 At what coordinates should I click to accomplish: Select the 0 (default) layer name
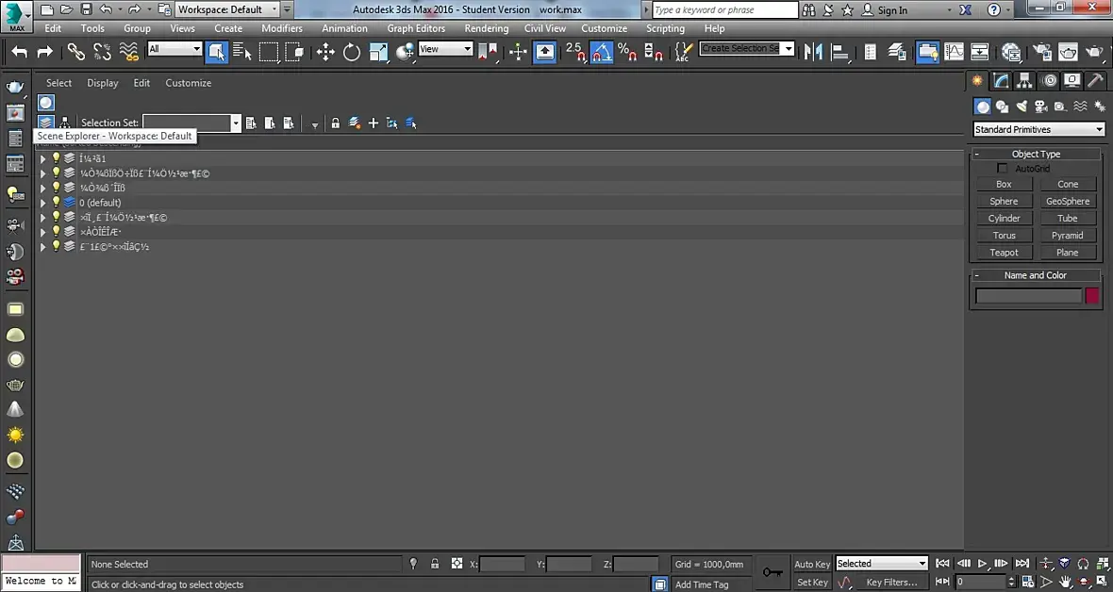100,203
